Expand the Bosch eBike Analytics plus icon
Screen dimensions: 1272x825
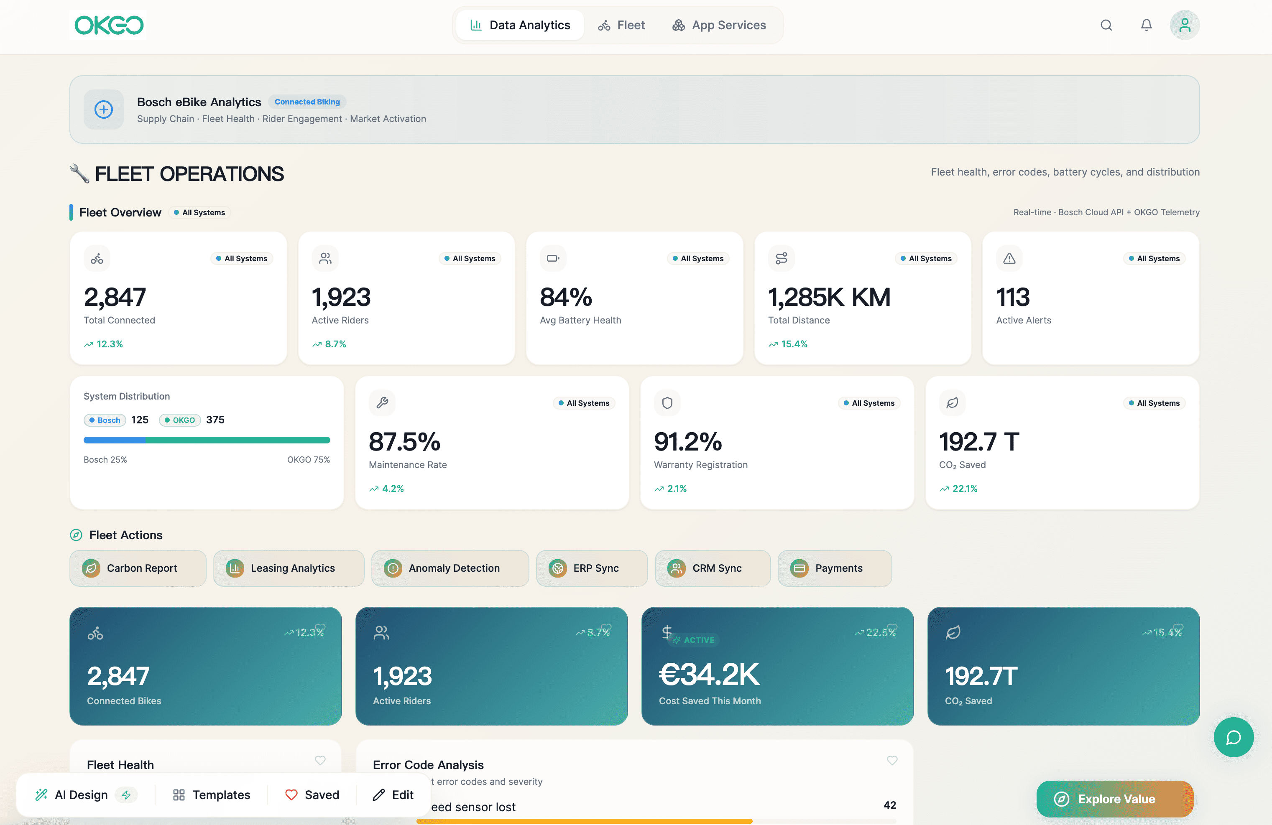pyautogui.click(x=104, y=109)
